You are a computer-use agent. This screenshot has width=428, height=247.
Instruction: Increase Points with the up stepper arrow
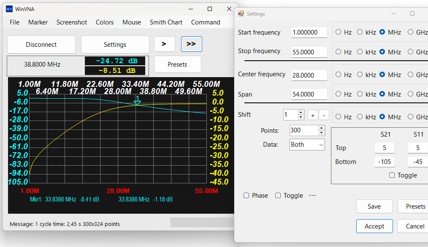click(320, 128)
